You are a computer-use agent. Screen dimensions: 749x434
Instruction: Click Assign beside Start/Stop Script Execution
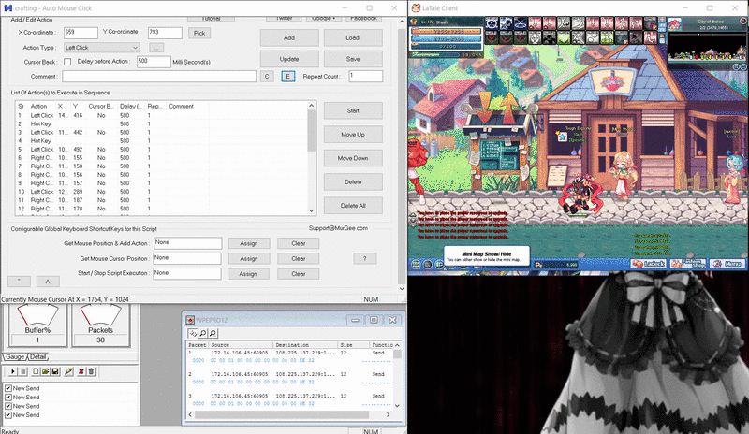click(248, 274)
